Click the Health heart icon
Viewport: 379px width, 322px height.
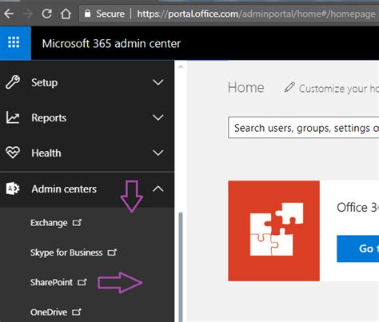coord(13,153)
